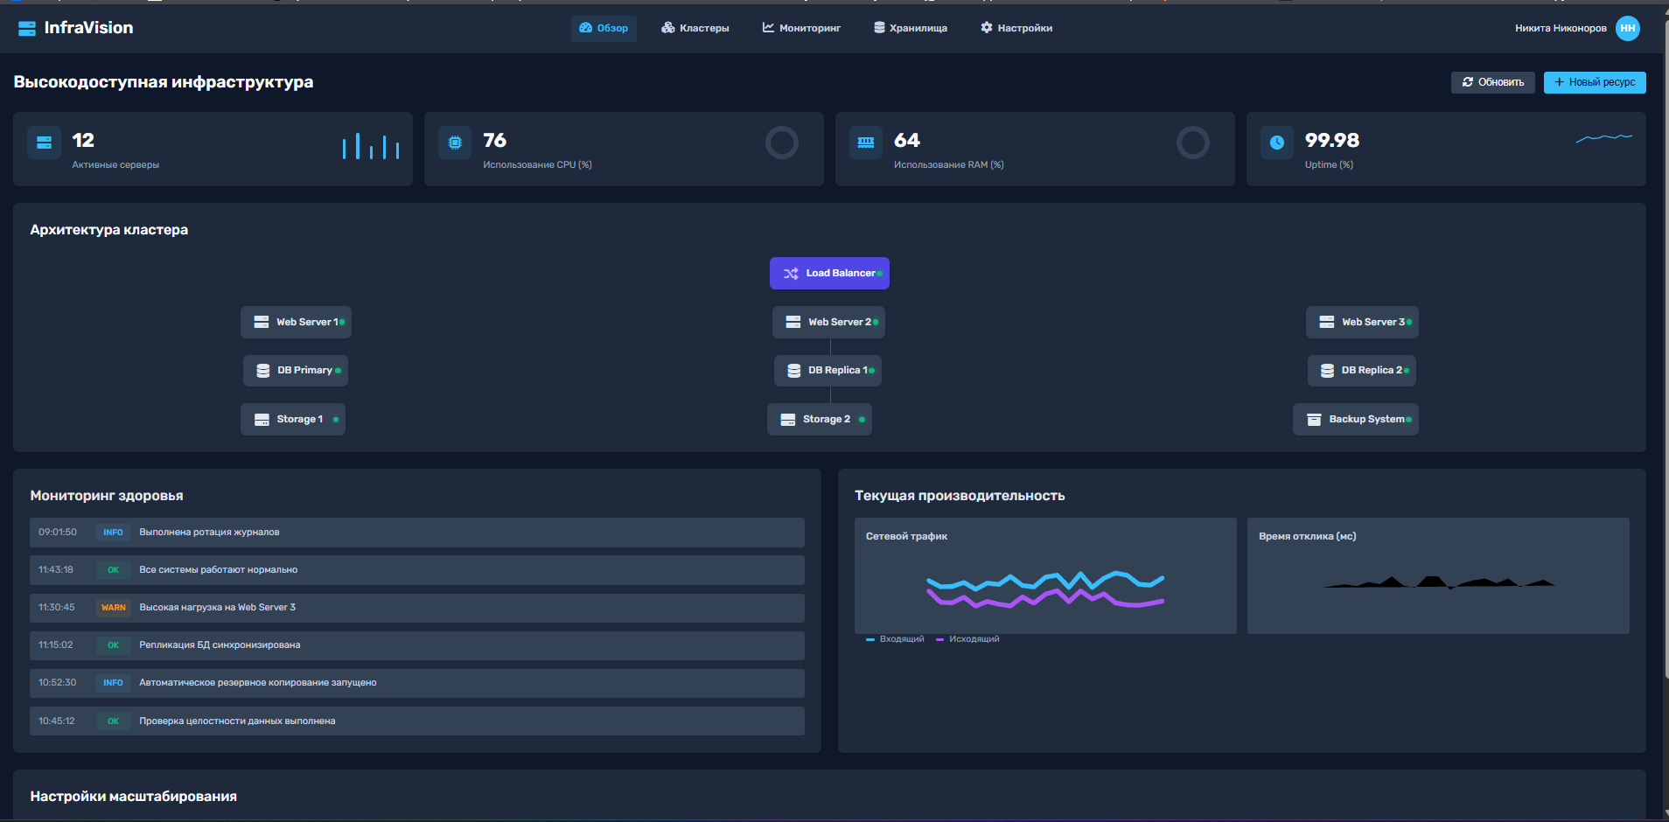Click the Новый ресурс button

coord(1595,82)
